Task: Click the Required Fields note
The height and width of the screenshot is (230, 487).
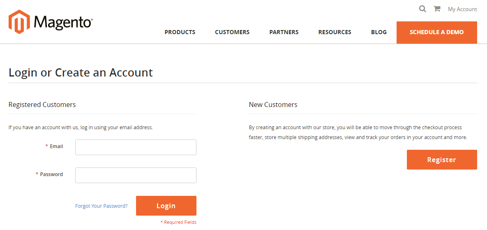Action: pyautogui.click(x=178, y=222)
